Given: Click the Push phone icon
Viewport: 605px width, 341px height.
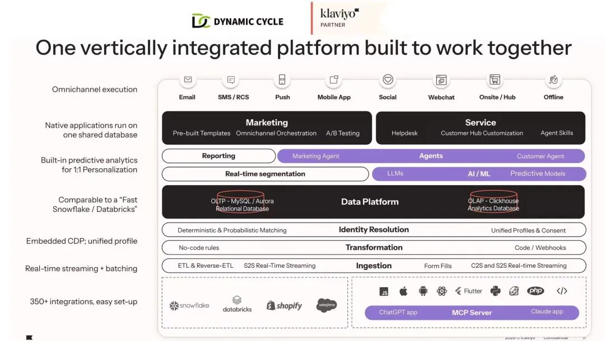Looking at the screenshot, I should pos(282,80).
